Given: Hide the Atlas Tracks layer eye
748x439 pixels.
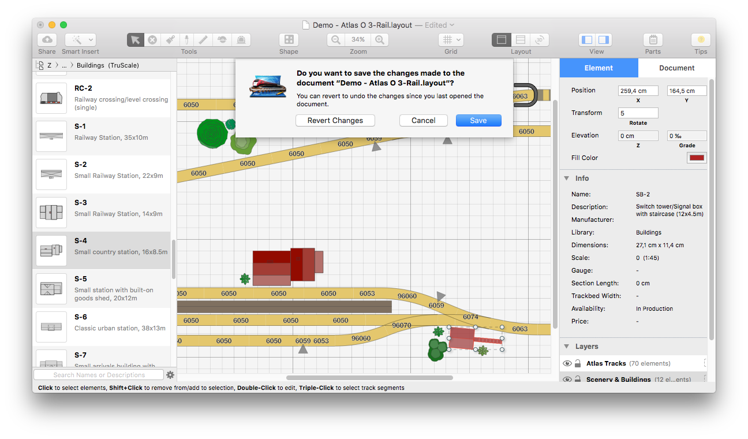Looking at the screenshot, I should point(567,363).
